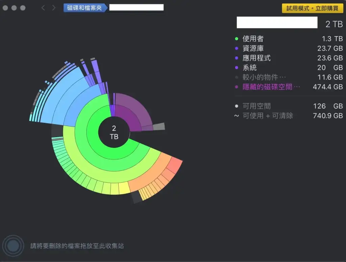Screen dimensions: 346x262
Task: Open the 使用者 folder entry
Action: point(253,39)
